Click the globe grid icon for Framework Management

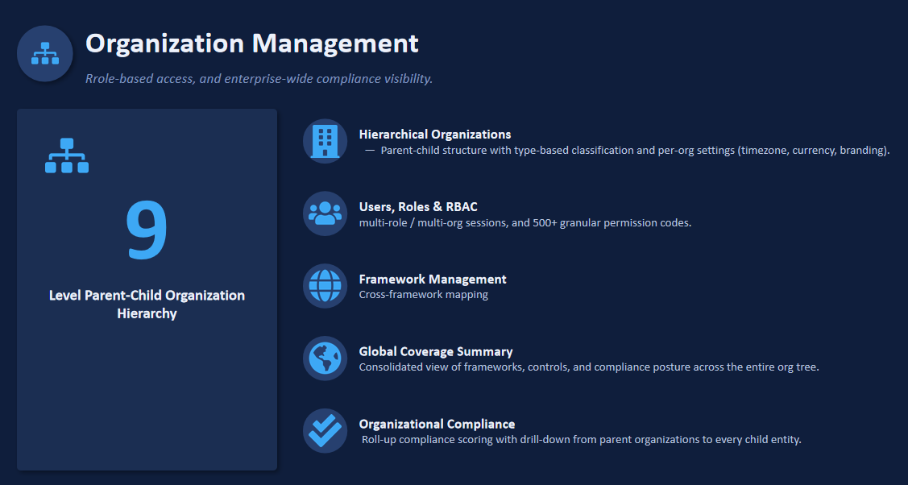click(325, 286)
